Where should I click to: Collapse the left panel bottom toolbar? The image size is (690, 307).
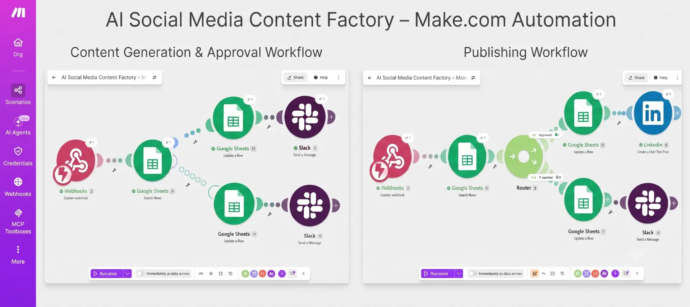click(x=304, y=274)
